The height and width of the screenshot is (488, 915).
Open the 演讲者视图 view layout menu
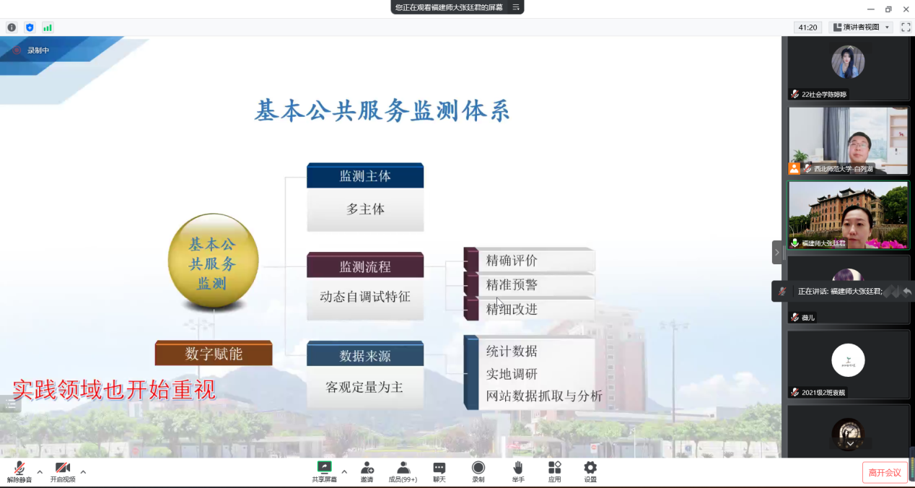(x=861, y=27)
